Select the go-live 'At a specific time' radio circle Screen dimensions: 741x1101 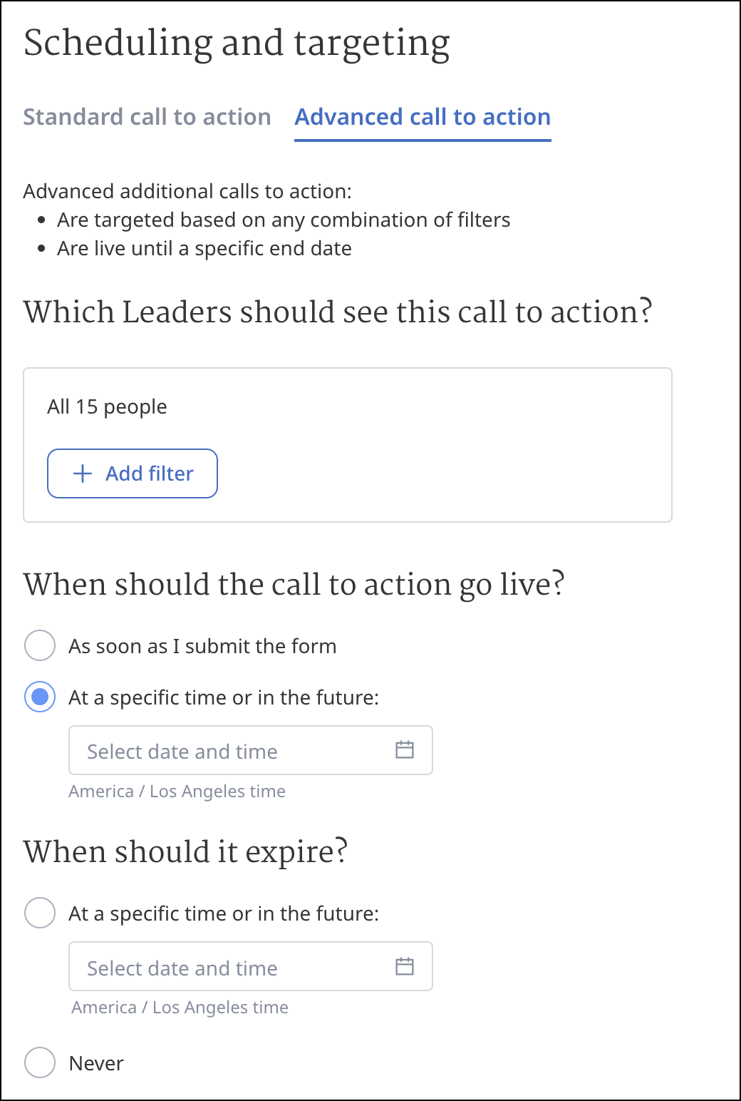(40, 697)
